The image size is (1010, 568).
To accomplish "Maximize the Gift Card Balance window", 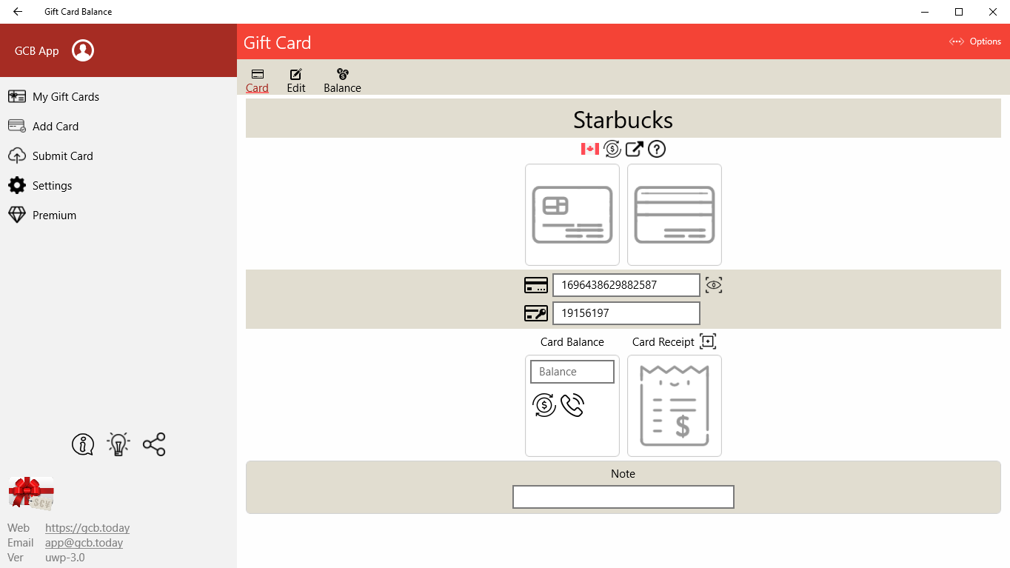I will click(959, 12).
